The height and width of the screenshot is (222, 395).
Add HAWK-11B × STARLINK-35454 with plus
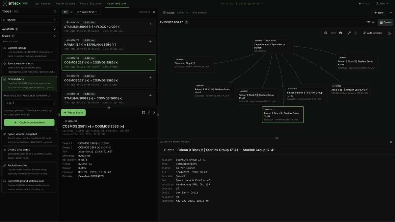coord(150,42)
